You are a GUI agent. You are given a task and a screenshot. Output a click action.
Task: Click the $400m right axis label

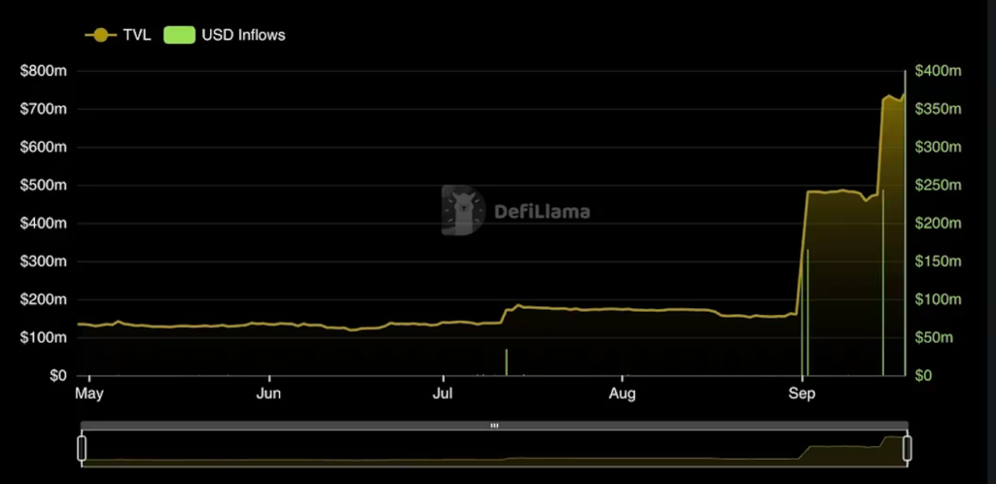pos(939,71)
